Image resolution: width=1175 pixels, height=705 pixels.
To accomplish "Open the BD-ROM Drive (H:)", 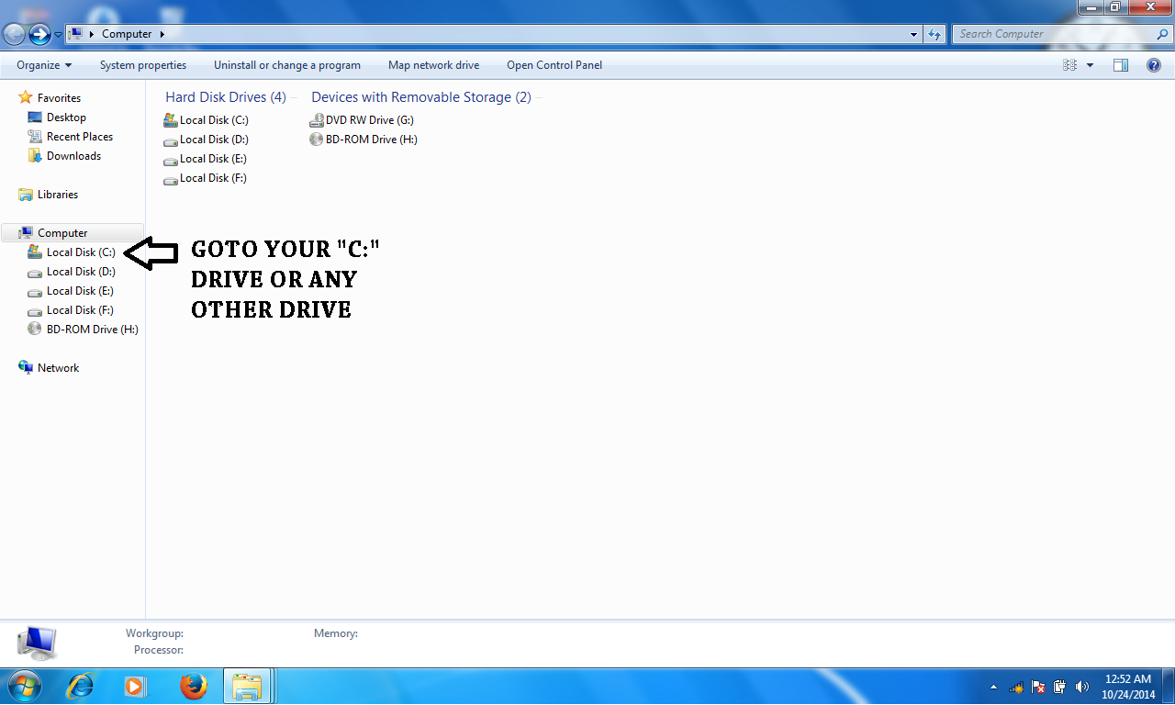I will pos(369,139).
